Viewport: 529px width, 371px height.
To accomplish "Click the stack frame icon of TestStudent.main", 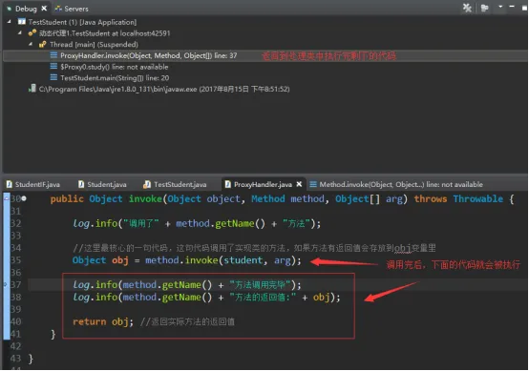I will [53, 77].
